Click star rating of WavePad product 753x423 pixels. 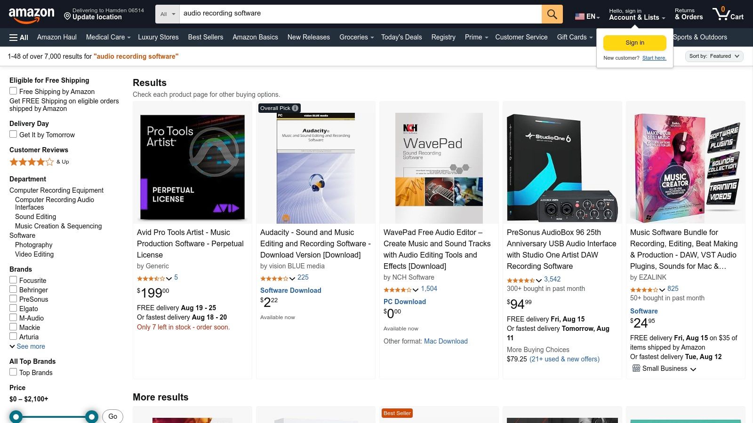401,290
